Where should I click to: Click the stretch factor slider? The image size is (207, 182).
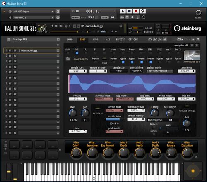tap(114, 120)
